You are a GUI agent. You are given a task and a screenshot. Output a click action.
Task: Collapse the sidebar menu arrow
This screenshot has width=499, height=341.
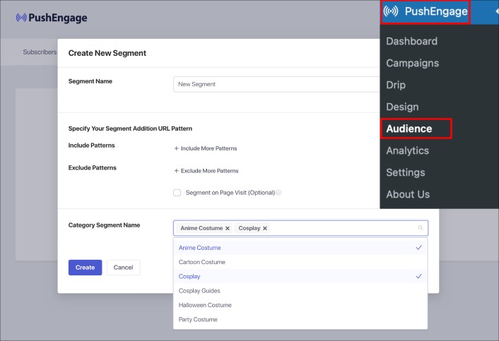coord(497,11)
